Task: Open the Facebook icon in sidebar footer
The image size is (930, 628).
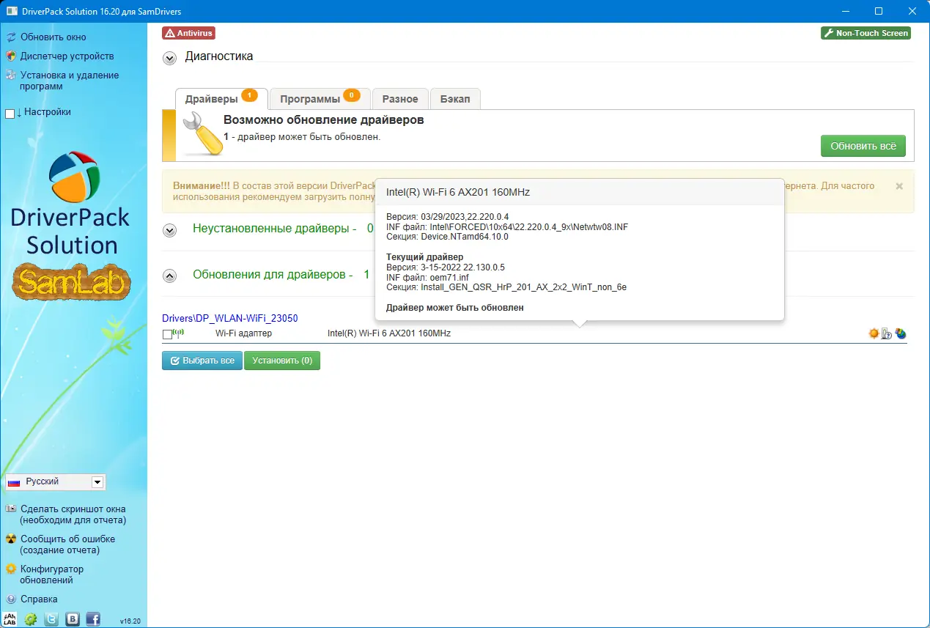Action: pos(93,619)
